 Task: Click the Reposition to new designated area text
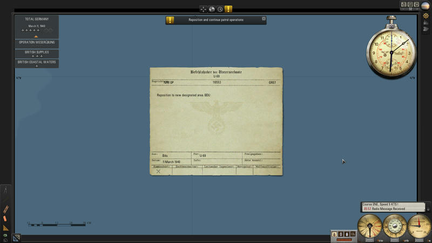184,95
